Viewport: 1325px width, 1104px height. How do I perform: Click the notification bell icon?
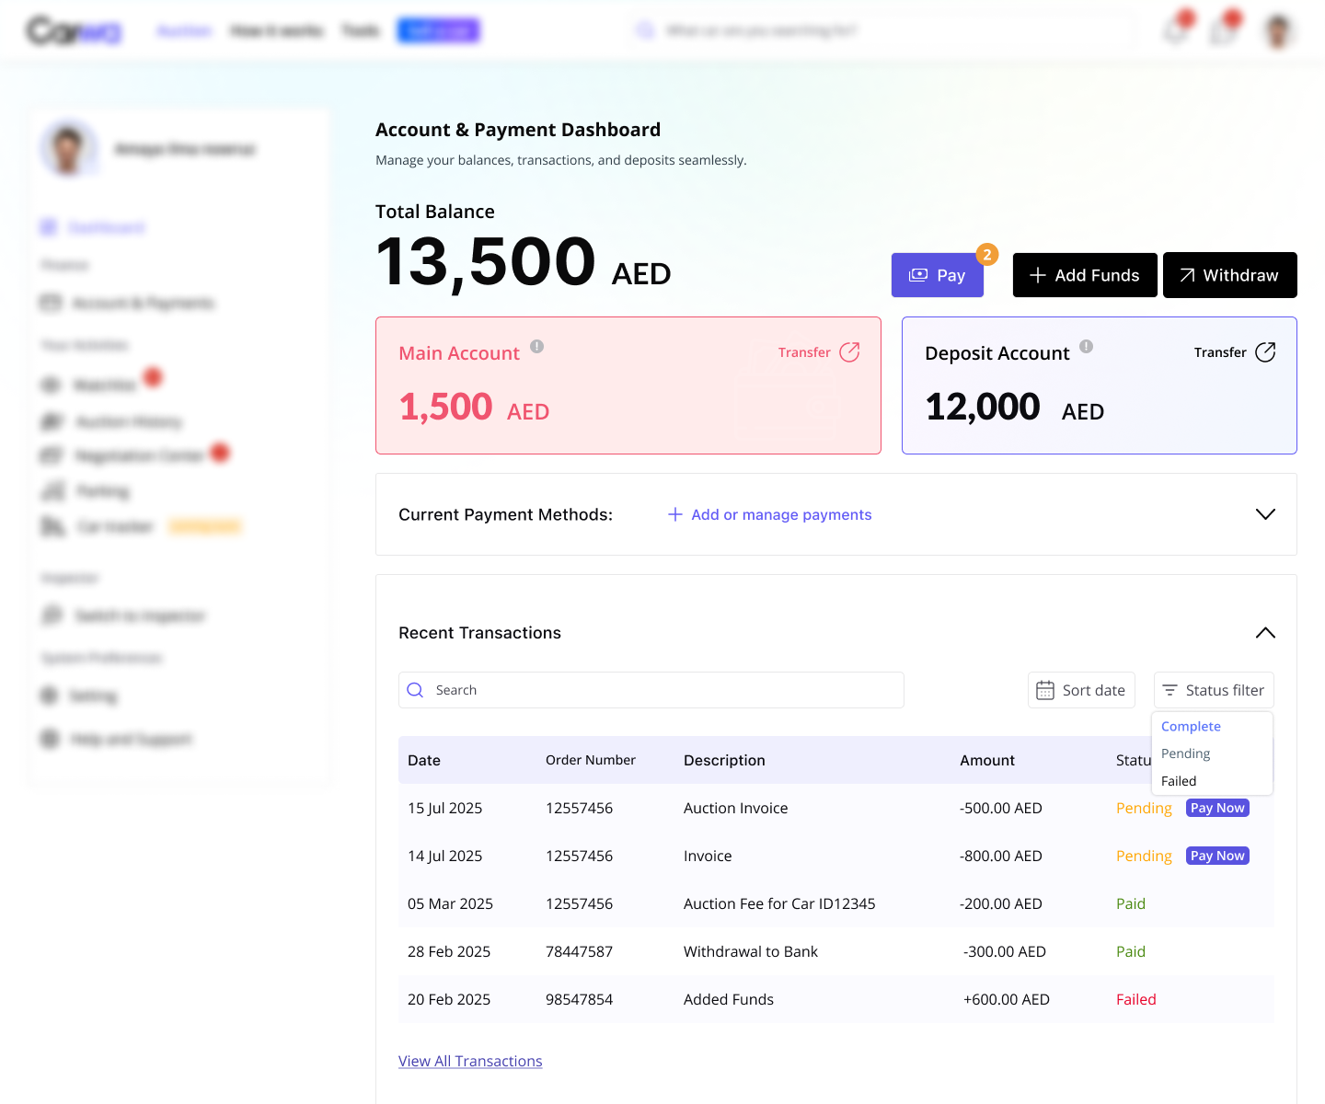1174,29
